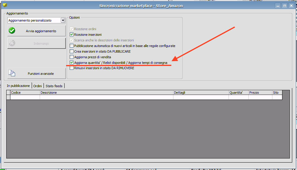Open the Aggiornamento personalizzato dropdown arrow
297x170 pixels.
click(63, 20)
